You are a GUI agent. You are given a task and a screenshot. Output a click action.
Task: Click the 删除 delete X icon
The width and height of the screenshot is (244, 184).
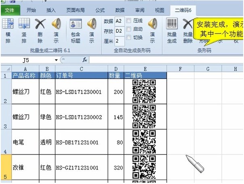coord(40,23)
